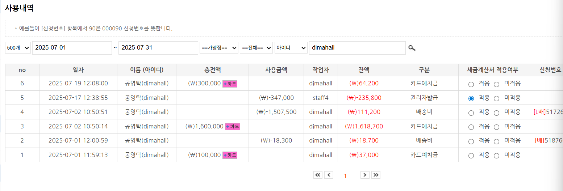The width and height of the screenshot is (563, 191).
Task: Click the end date field 2025-07-31
Action: pos(158,48)
